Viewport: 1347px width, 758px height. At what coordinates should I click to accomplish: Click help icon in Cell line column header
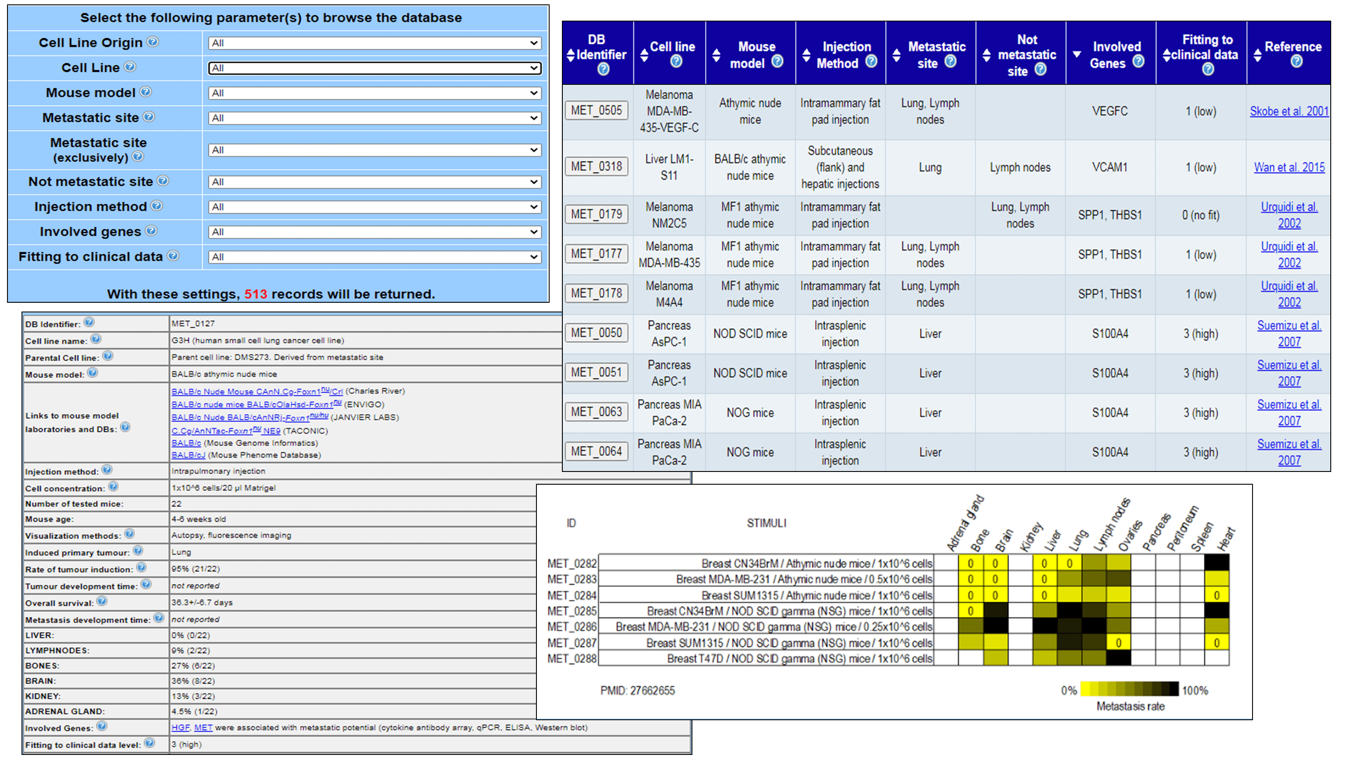click(676, 62)
